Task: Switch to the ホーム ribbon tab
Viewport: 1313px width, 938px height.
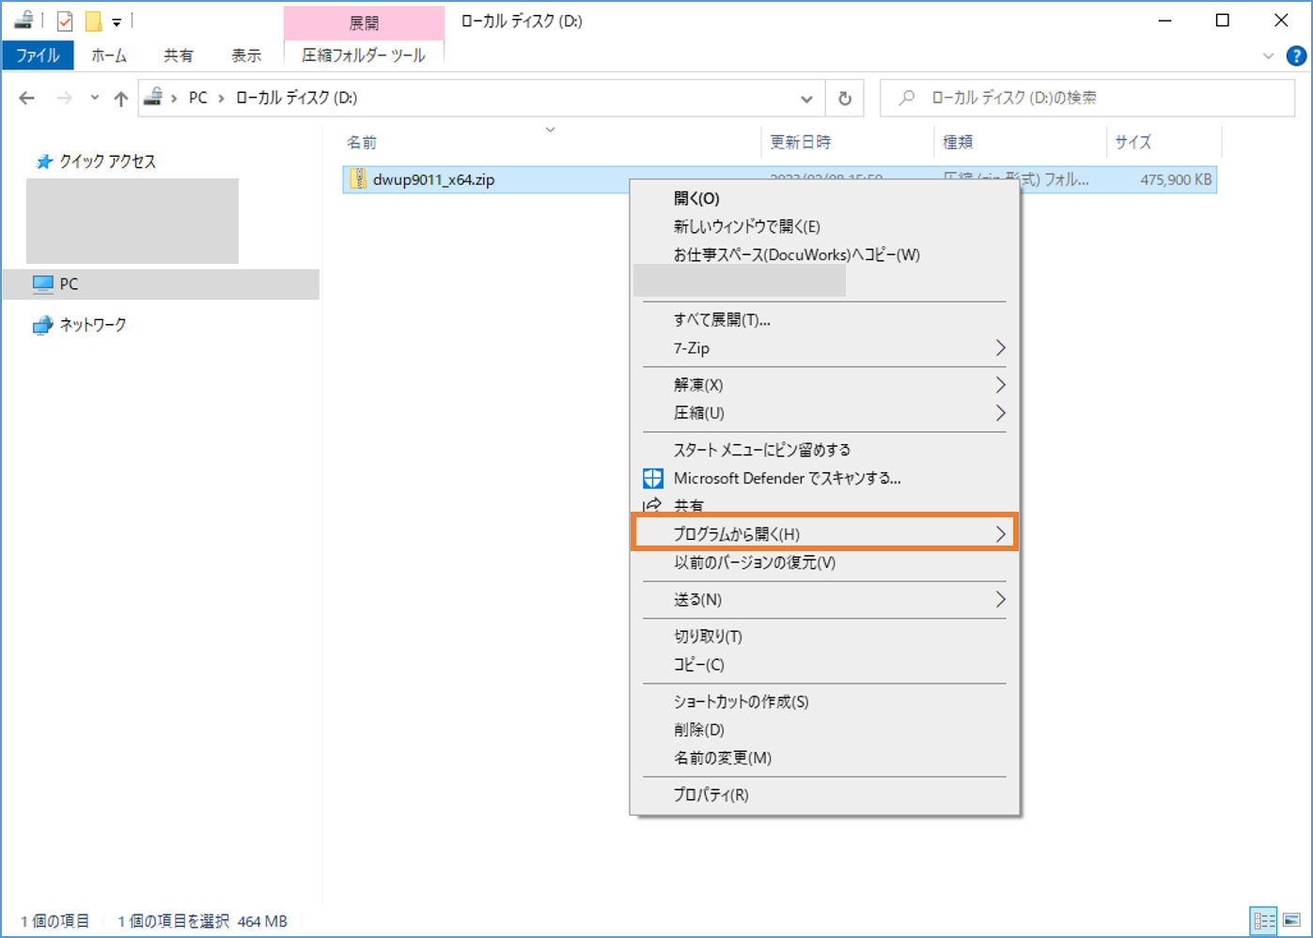Action: (109, 55)
